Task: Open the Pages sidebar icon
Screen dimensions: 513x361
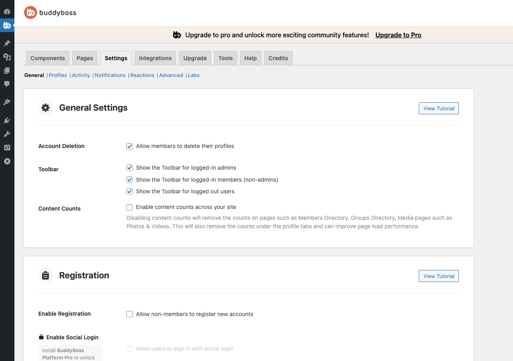Action: [x=7, y=71]
